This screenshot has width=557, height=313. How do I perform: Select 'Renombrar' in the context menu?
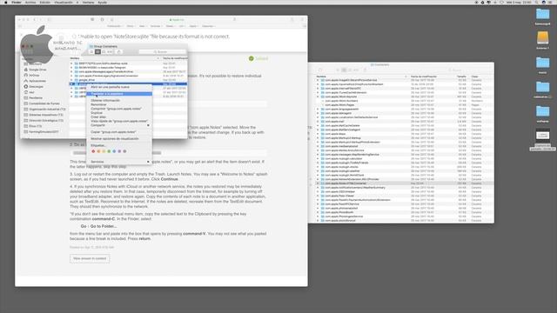119,104
